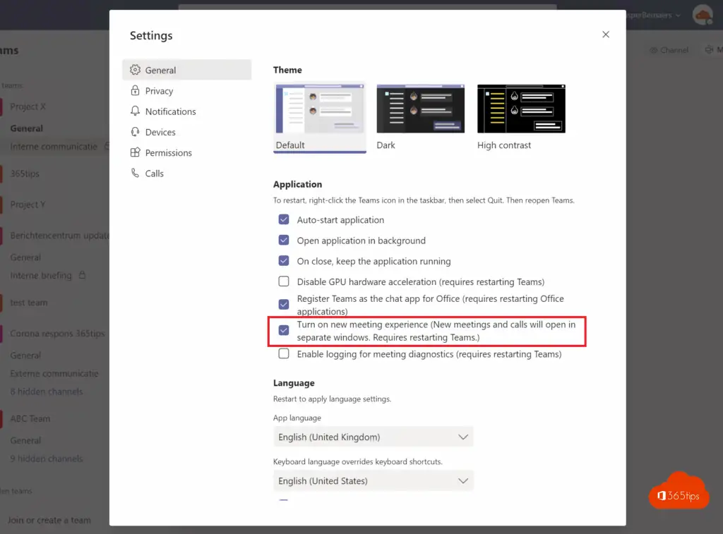Choose the High contrast theme
Image resolution: width=723 pixels, height=534 pixels.
[x=521, y=109]
